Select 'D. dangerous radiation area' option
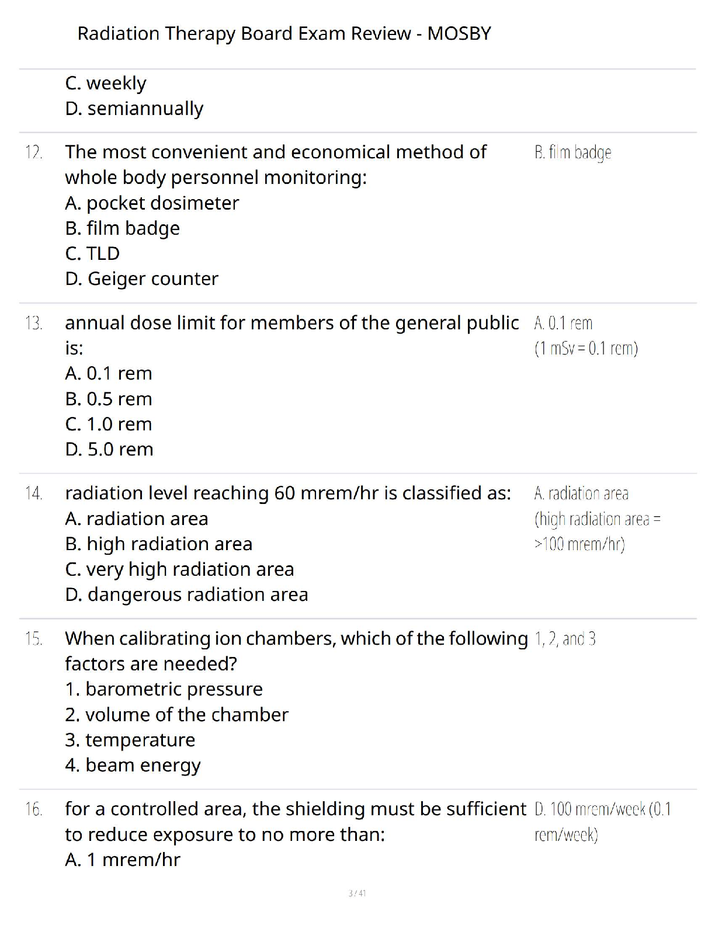The height and width of the screenshot is (925, 715). tap(187, 594)
